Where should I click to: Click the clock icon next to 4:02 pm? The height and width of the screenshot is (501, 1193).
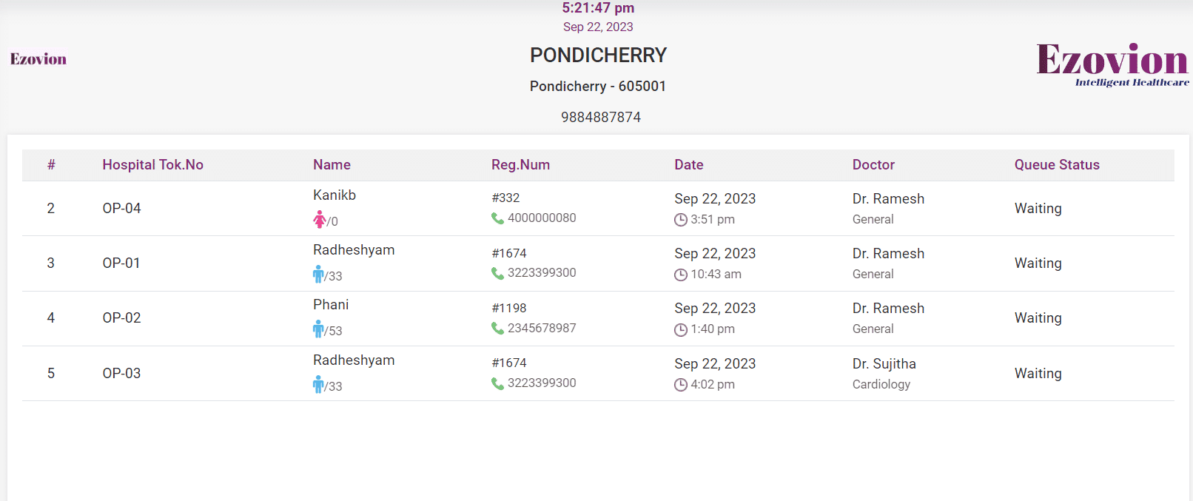pos(681,385)
